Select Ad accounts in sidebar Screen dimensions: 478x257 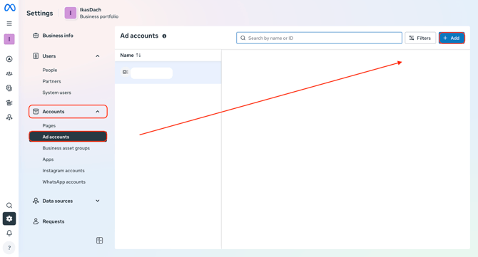coord(68,137)
